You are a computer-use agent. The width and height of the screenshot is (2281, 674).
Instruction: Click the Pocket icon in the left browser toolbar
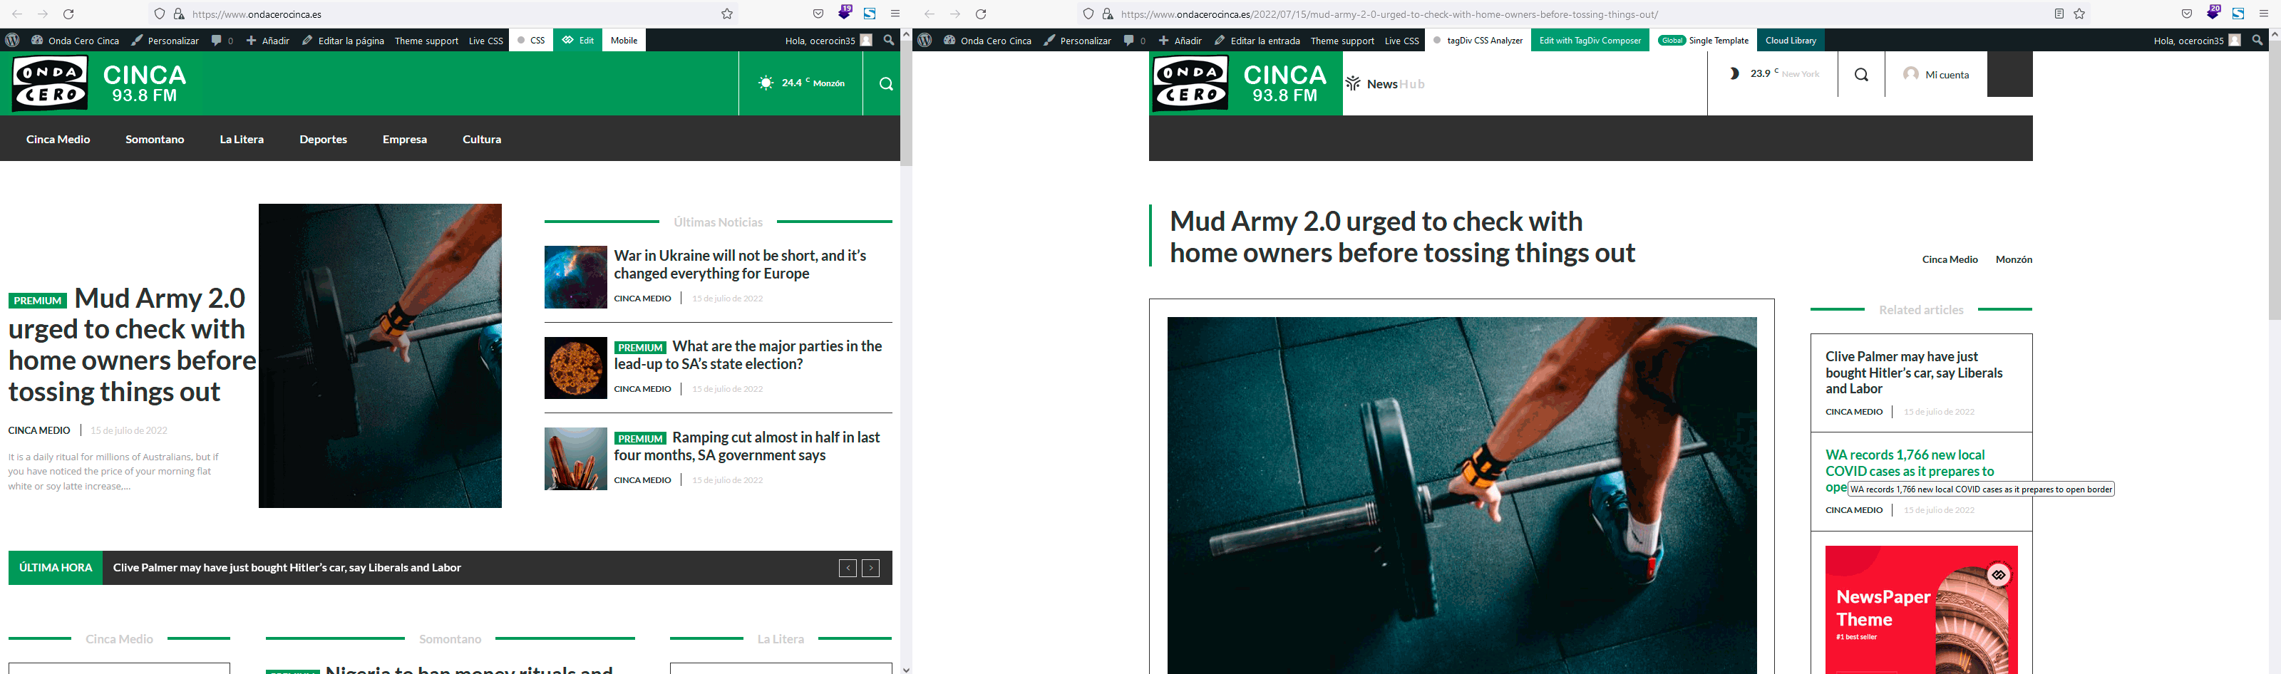(818, 14)
